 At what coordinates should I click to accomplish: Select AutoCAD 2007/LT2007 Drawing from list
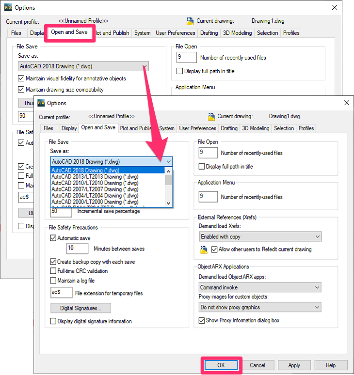click(x=108, y=189)
